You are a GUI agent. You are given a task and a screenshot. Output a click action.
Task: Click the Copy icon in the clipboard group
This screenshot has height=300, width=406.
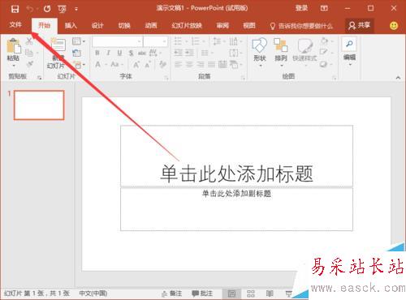29,53
